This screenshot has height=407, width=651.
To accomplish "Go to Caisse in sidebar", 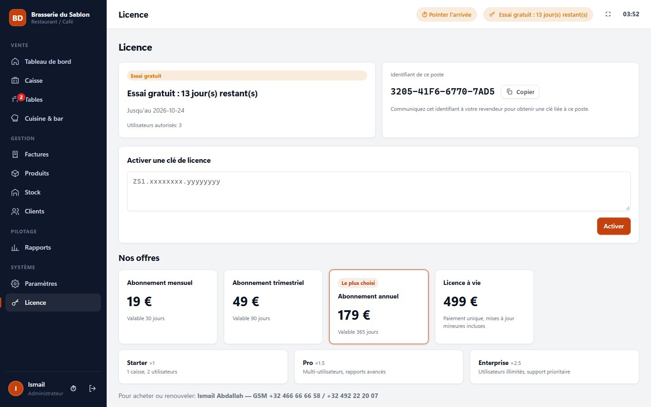I will (x=53, y=80).
